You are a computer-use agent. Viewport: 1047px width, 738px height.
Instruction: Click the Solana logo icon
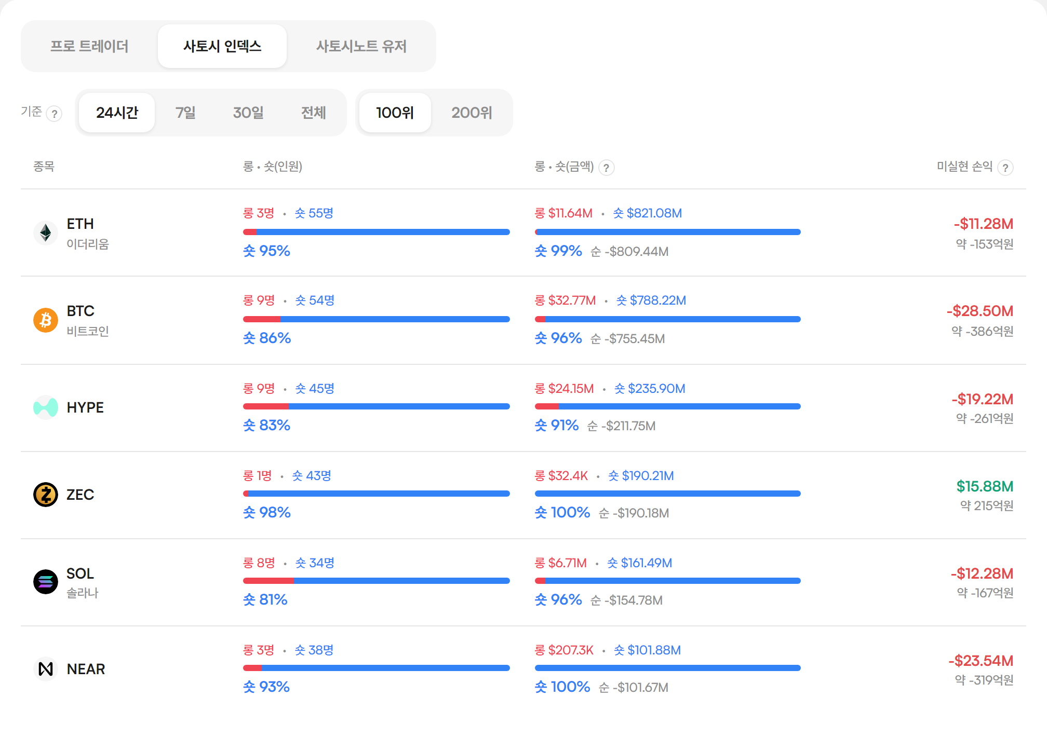pos(46,582)
